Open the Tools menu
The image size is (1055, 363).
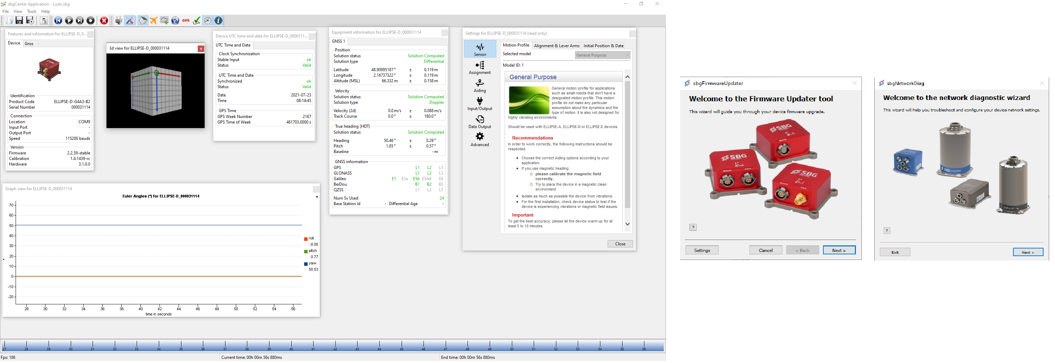tap(32, 11)
